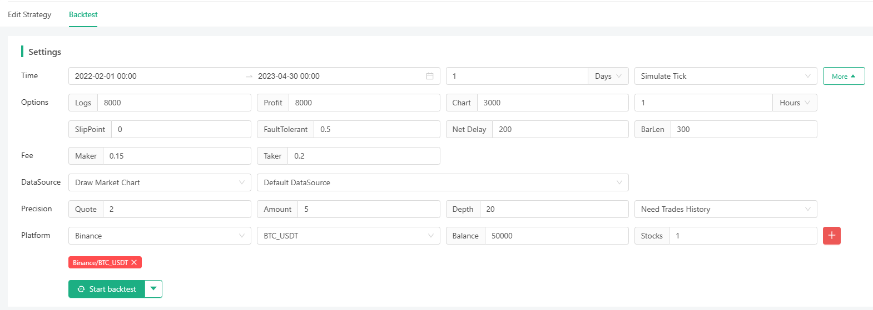
Task: Click the Net Delay input field
Action: [x=559, y=129]
